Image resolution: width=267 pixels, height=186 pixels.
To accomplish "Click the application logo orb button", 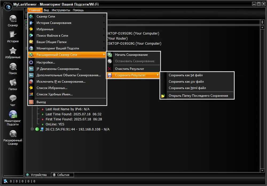I will pos(8,7).
